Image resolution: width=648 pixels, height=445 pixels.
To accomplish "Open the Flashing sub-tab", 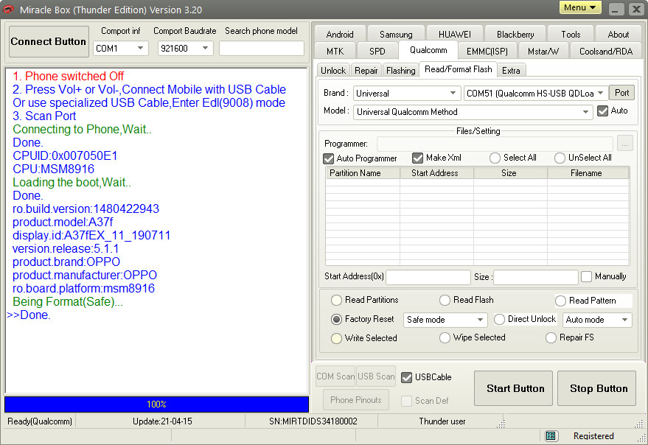I will coord(400,71).
